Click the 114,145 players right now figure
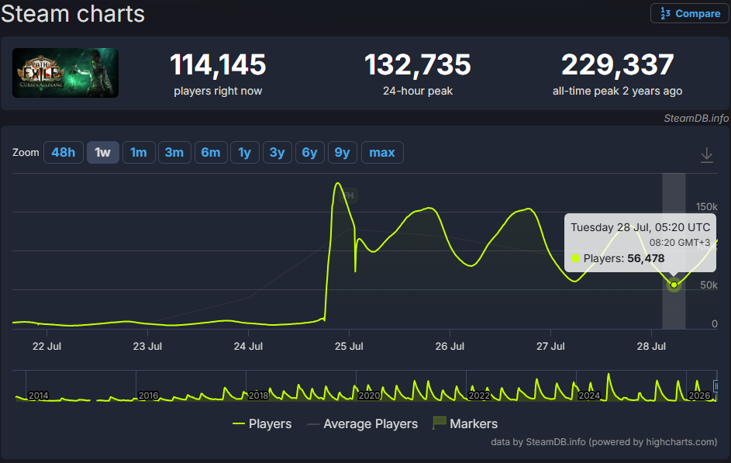 point(218,64)
